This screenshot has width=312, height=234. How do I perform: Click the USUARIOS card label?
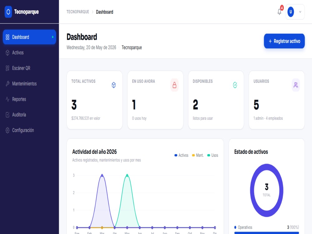click(261, 81)
